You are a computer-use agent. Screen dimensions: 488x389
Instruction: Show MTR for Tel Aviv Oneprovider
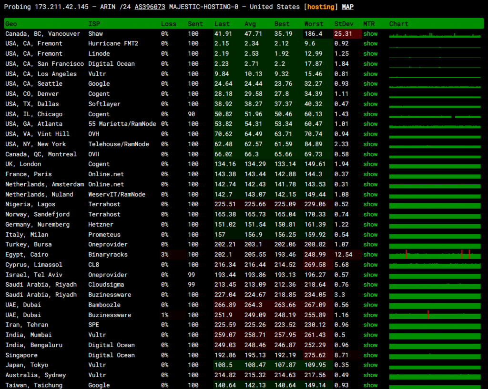point(370,275)
